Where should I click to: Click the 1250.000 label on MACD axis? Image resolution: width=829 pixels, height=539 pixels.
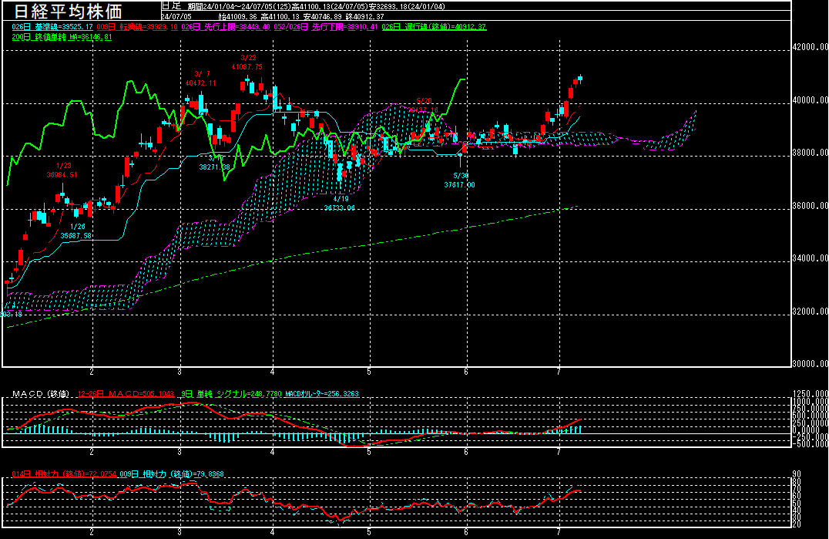(x=811, y=394)
